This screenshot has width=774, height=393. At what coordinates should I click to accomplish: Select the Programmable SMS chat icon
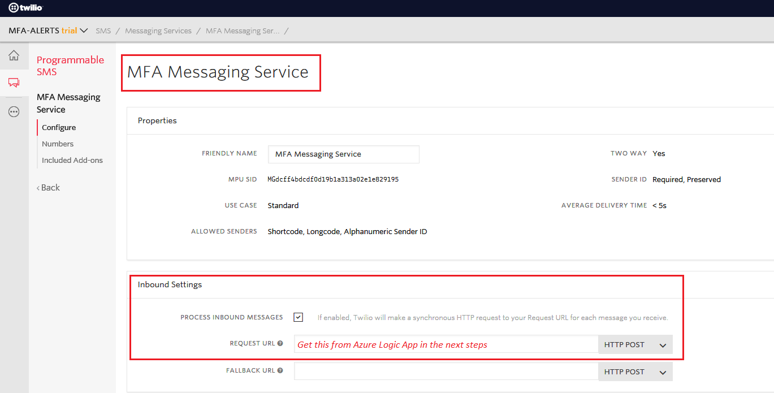pyautogui.click(x=14, y=84)
